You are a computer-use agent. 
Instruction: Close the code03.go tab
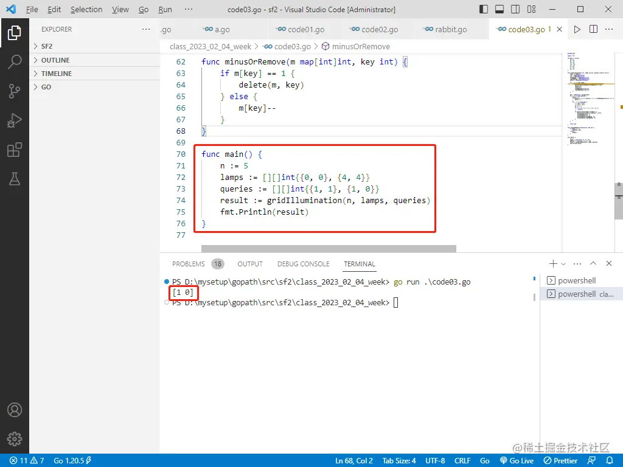coord(560,29)
